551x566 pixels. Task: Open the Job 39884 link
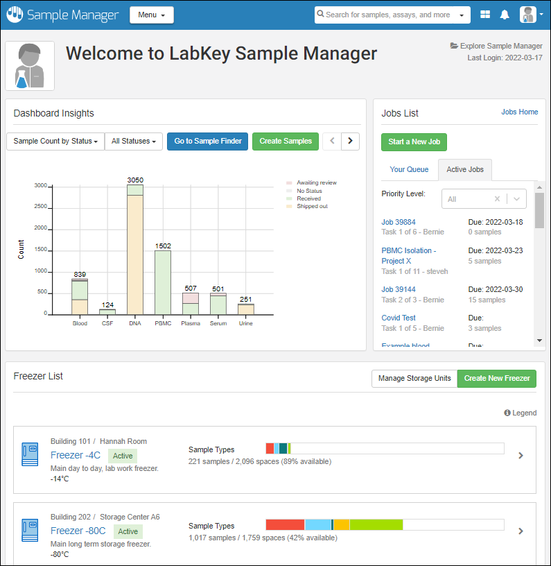tap(399, 222)
